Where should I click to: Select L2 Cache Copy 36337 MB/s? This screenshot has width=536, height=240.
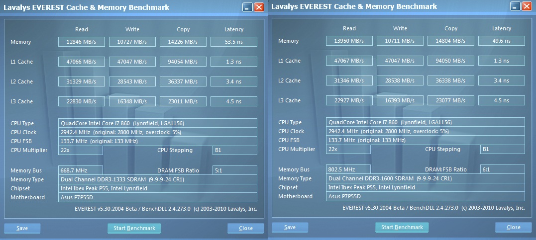click(x=183, y=81)
